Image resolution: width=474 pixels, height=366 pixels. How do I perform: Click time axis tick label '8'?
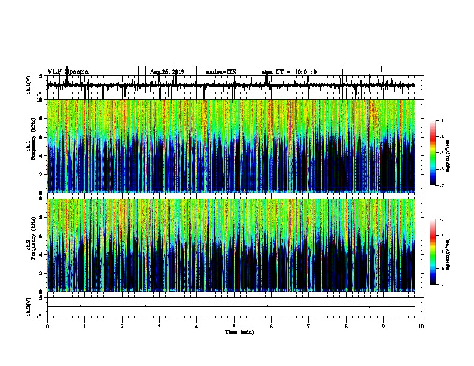pos(346,327)
